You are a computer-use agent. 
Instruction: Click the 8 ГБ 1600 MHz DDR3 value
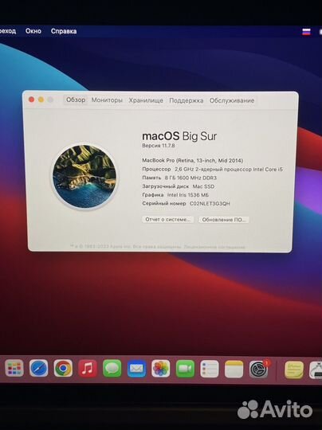[x=190, y=178]
